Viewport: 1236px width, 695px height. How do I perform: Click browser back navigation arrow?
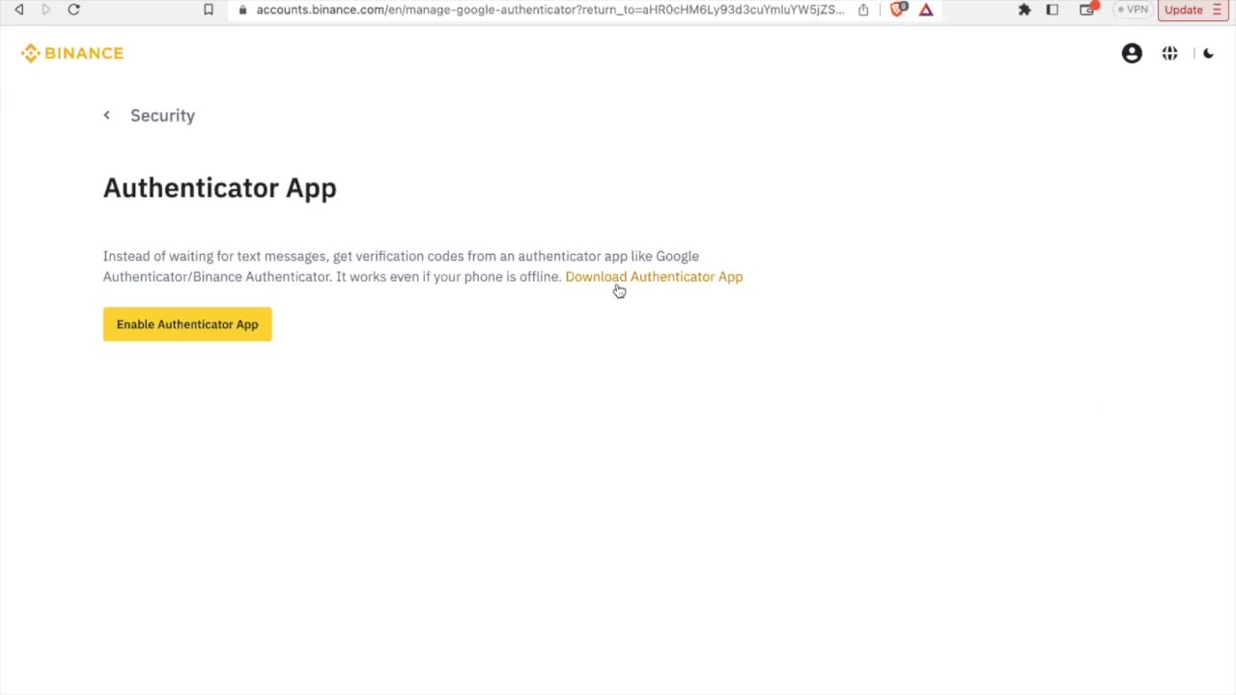coord(19,10)
